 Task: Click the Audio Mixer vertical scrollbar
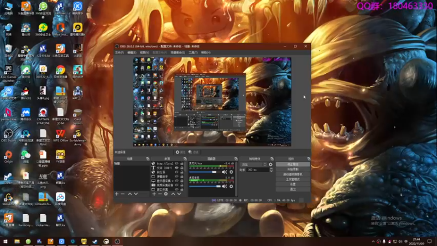click(x=237, y=179)
